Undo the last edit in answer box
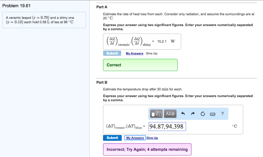The width and height of the screenshot is (263, 157). click(x=183, y=114)
